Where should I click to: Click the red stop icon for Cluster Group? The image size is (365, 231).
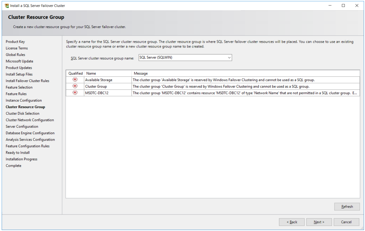coord(75,86)
